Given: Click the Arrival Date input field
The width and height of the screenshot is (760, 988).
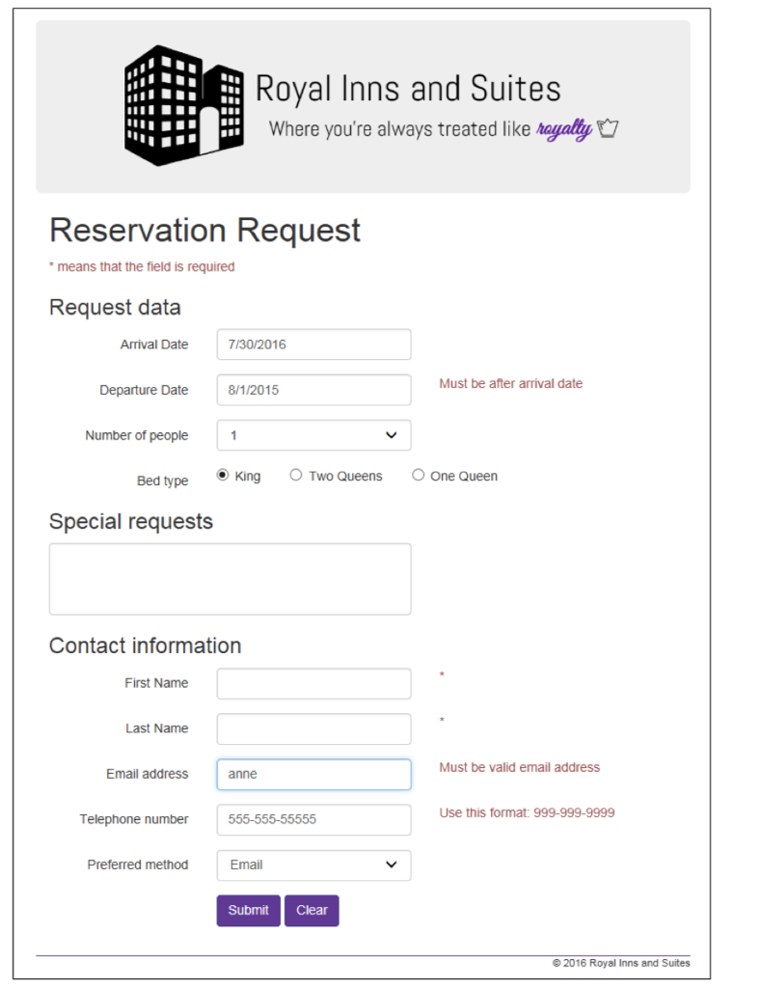Looking at the screenshot, I should (312, 344).
